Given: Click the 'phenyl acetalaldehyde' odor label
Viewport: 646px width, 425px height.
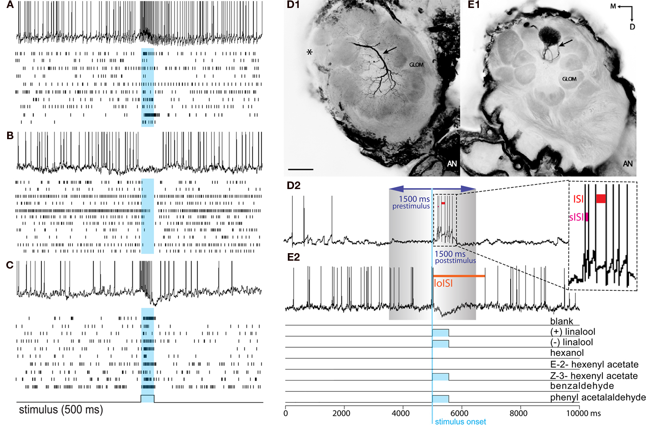Looking at the screenshot, I should click(598, 397).
